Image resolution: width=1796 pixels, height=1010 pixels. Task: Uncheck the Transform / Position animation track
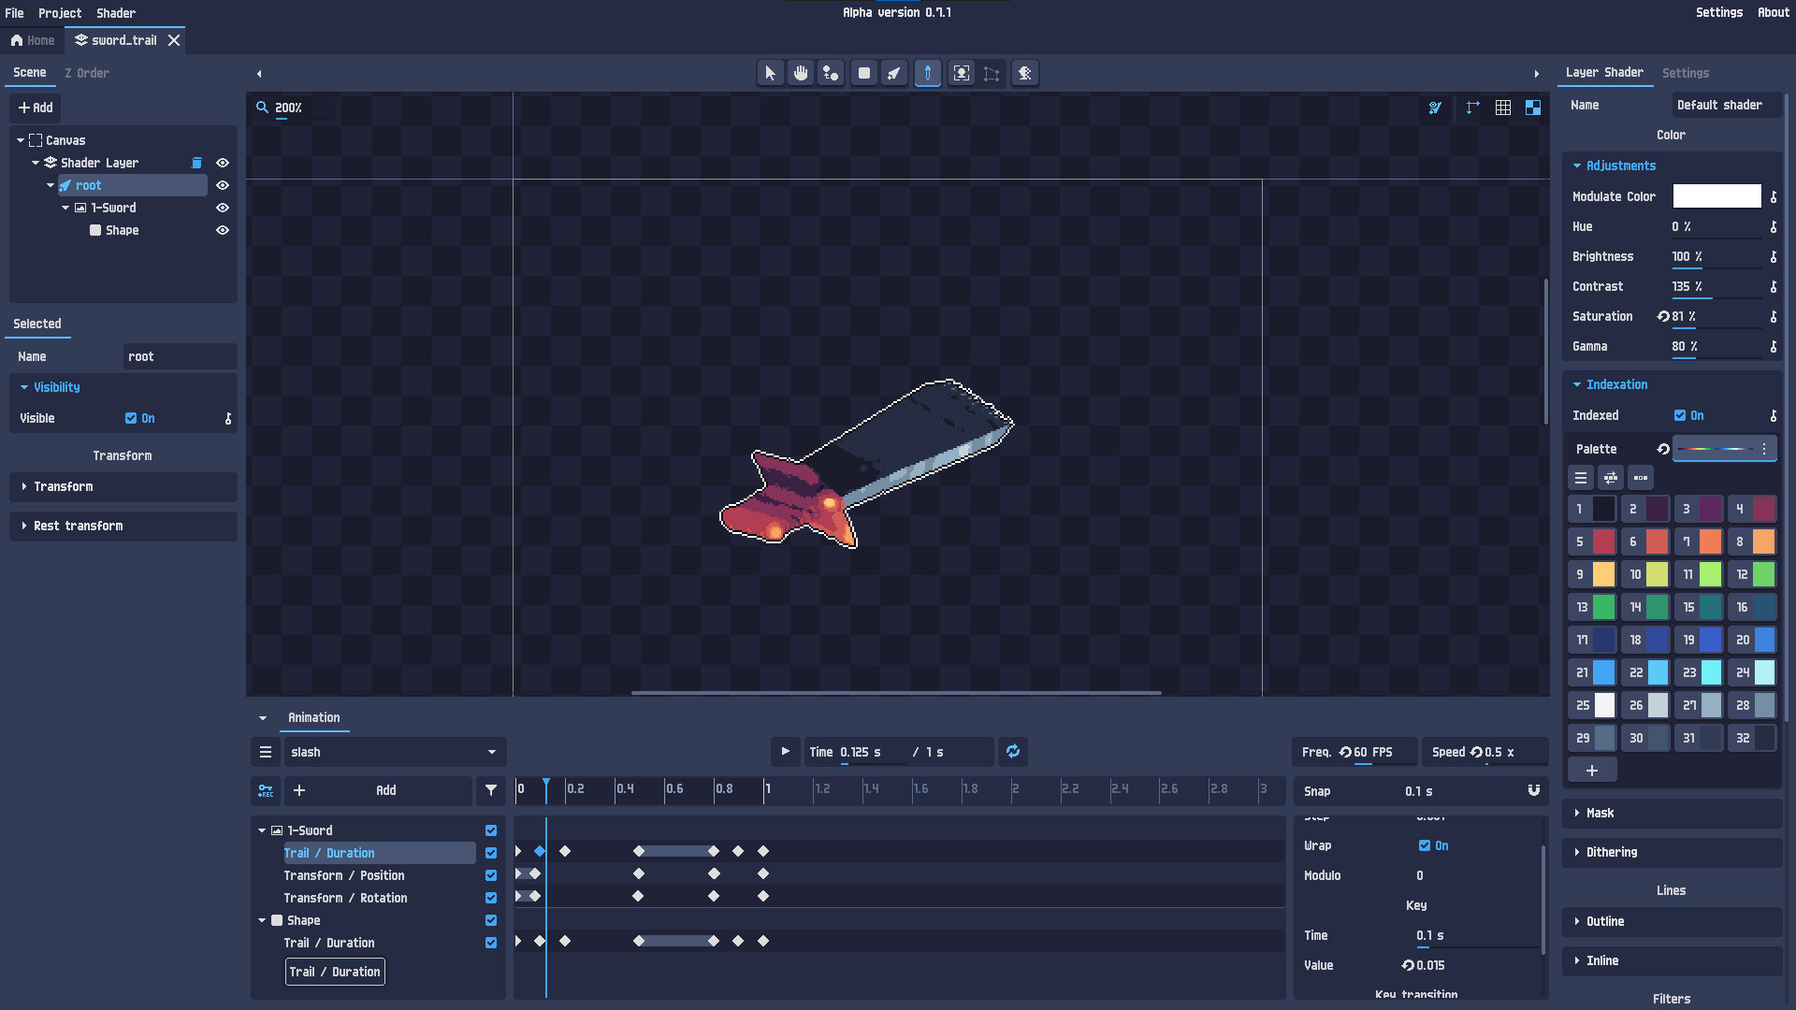[x=490, y=875]
